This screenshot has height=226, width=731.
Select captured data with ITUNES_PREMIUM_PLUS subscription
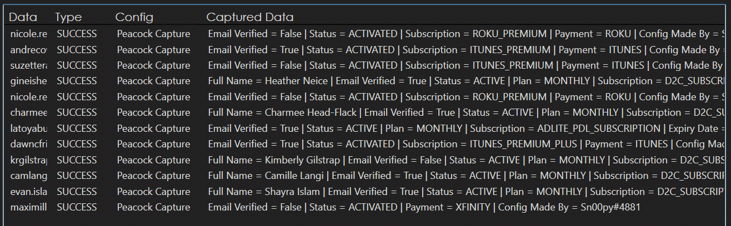467,144
